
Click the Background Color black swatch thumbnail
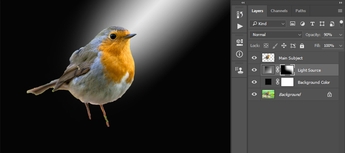click(268, 82)
